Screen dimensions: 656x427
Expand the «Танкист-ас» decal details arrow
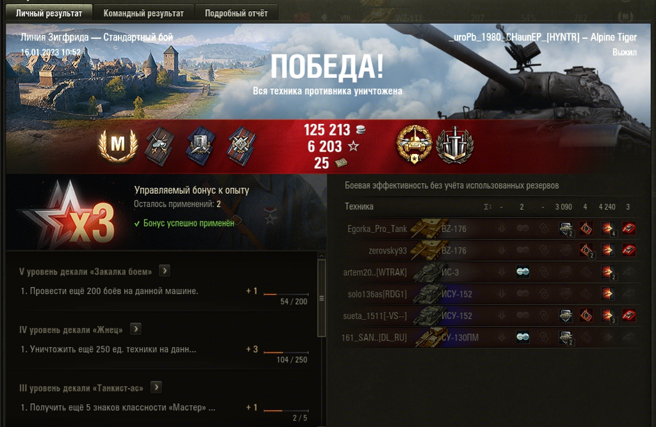click(156, 387)
